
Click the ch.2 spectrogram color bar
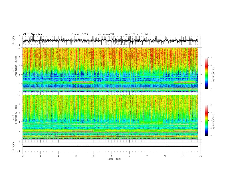[x=207, y=120]
